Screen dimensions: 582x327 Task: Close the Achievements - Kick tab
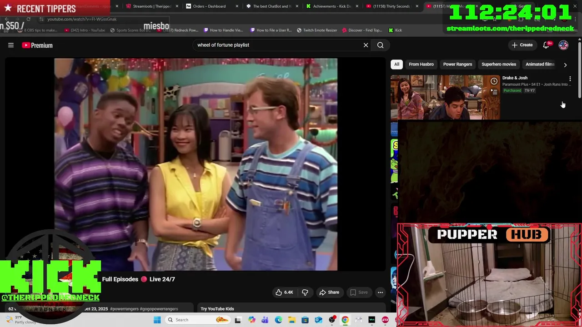357,6
